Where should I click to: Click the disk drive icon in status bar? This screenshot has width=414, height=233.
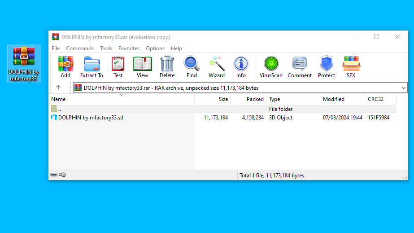(x=54, y=175)
